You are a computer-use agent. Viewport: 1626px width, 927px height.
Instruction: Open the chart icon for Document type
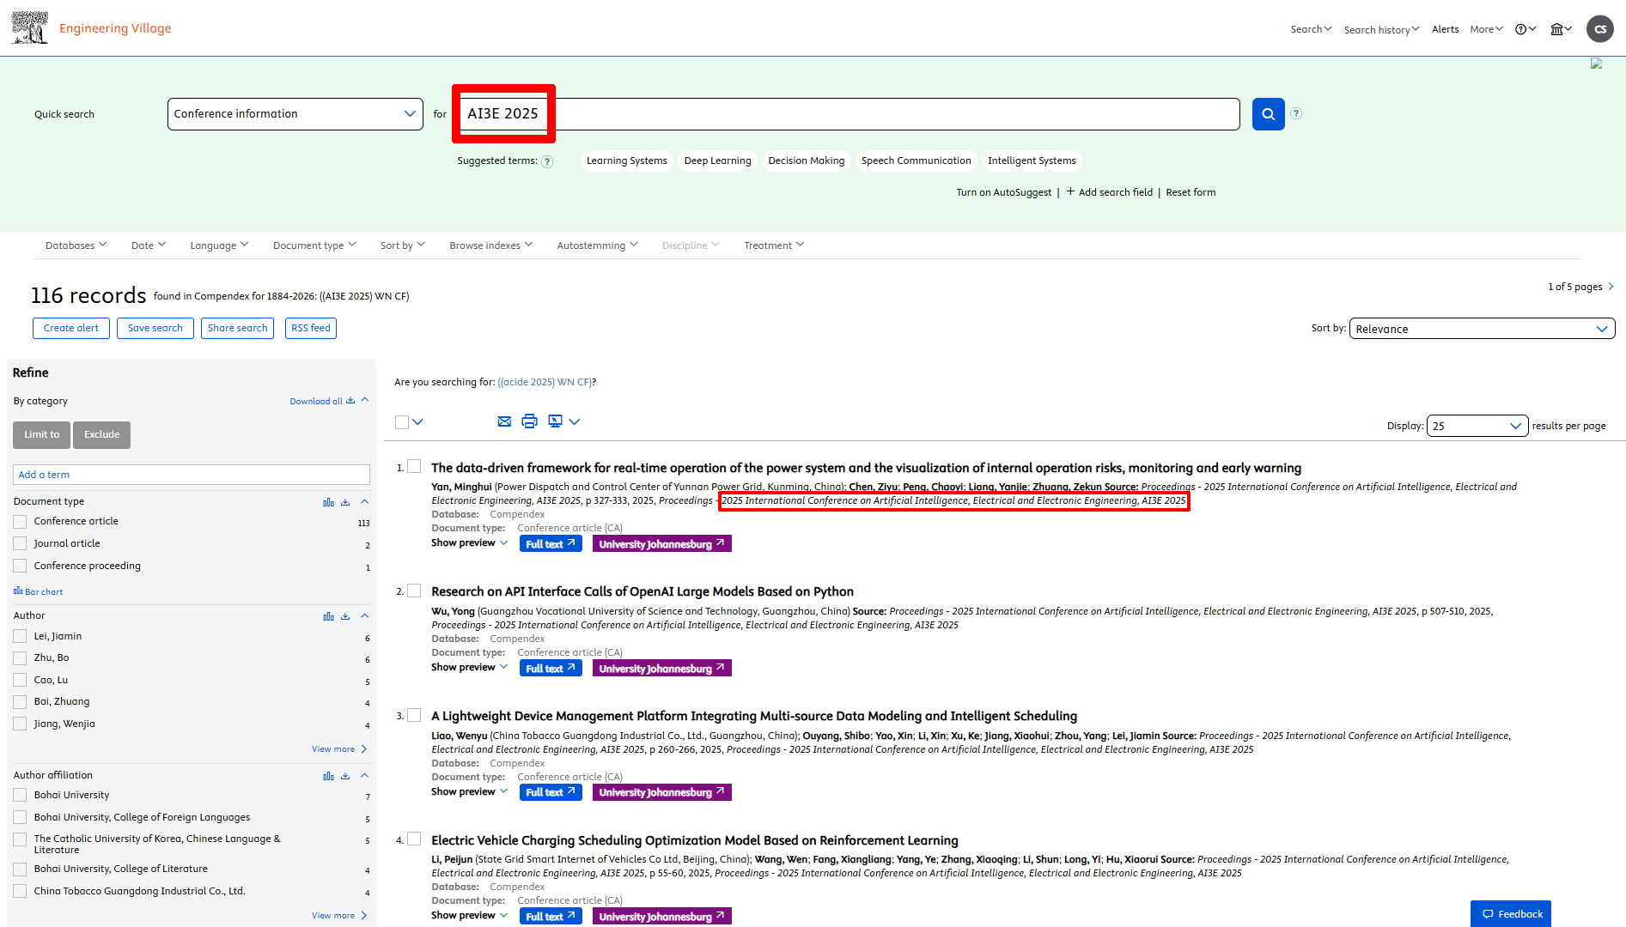point(328,502)
